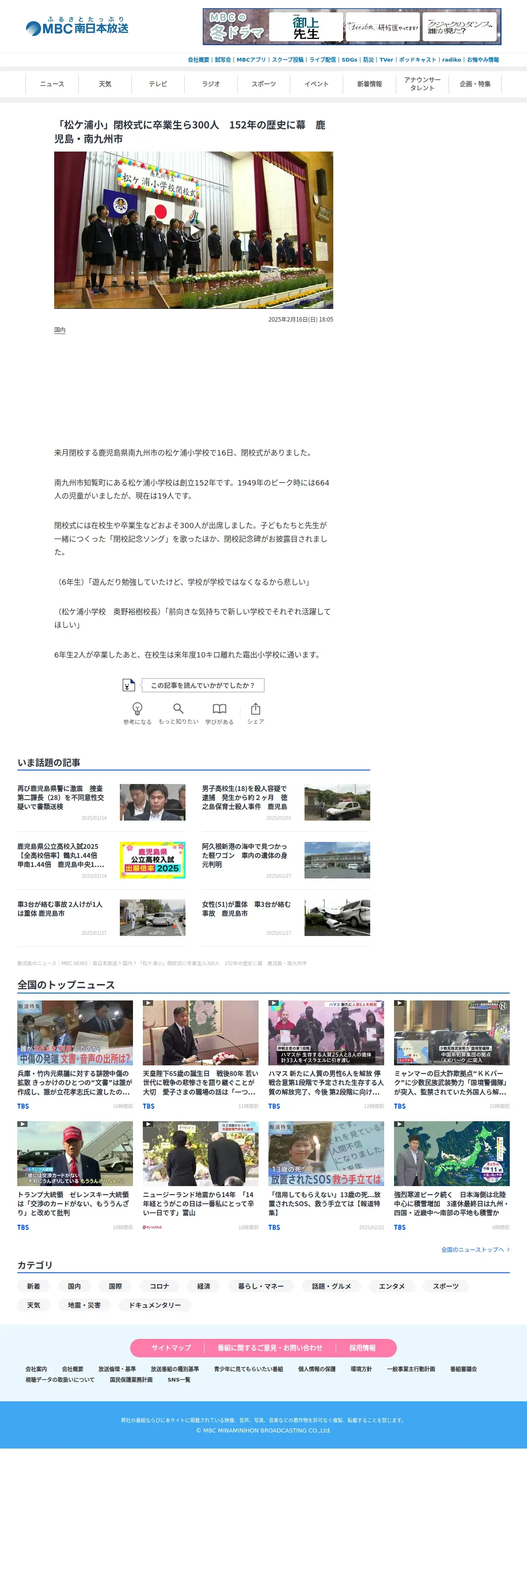
Task: Open the テレビ menu item
Action: pyautogui.click(x=158, y=84)
